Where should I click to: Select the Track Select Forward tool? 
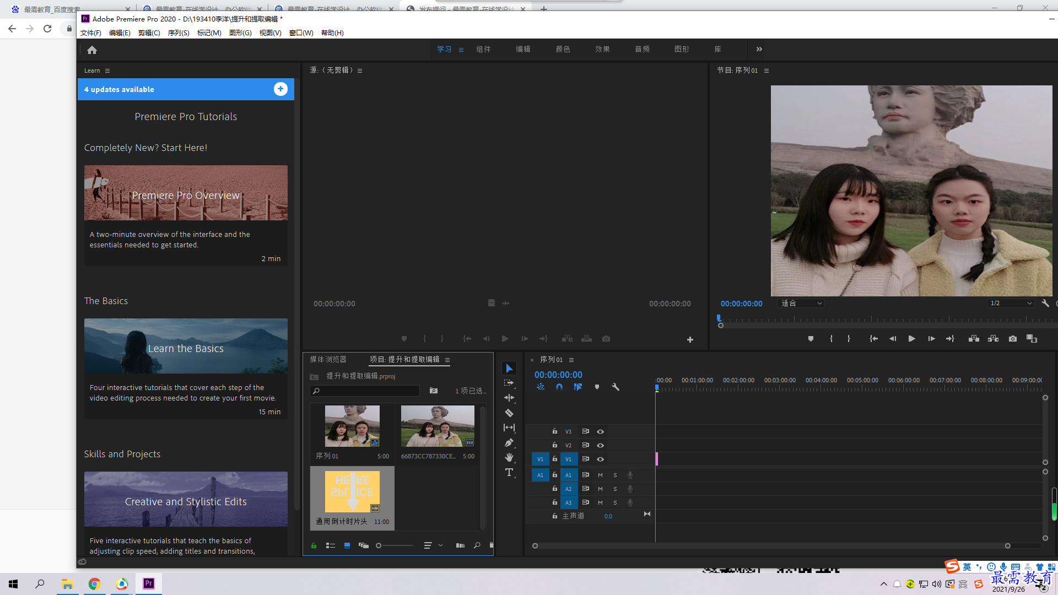(x=509, y=383)
